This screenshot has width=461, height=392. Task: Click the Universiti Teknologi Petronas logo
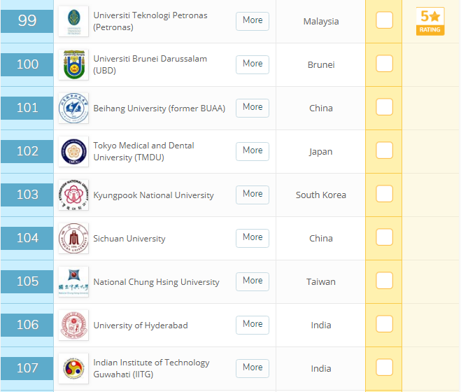tap(73, 21)
